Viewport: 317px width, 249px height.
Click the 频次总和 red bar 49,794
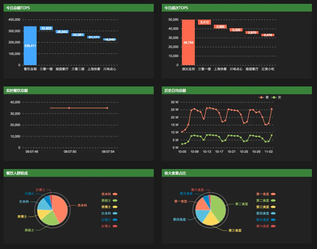pos(188,42)
